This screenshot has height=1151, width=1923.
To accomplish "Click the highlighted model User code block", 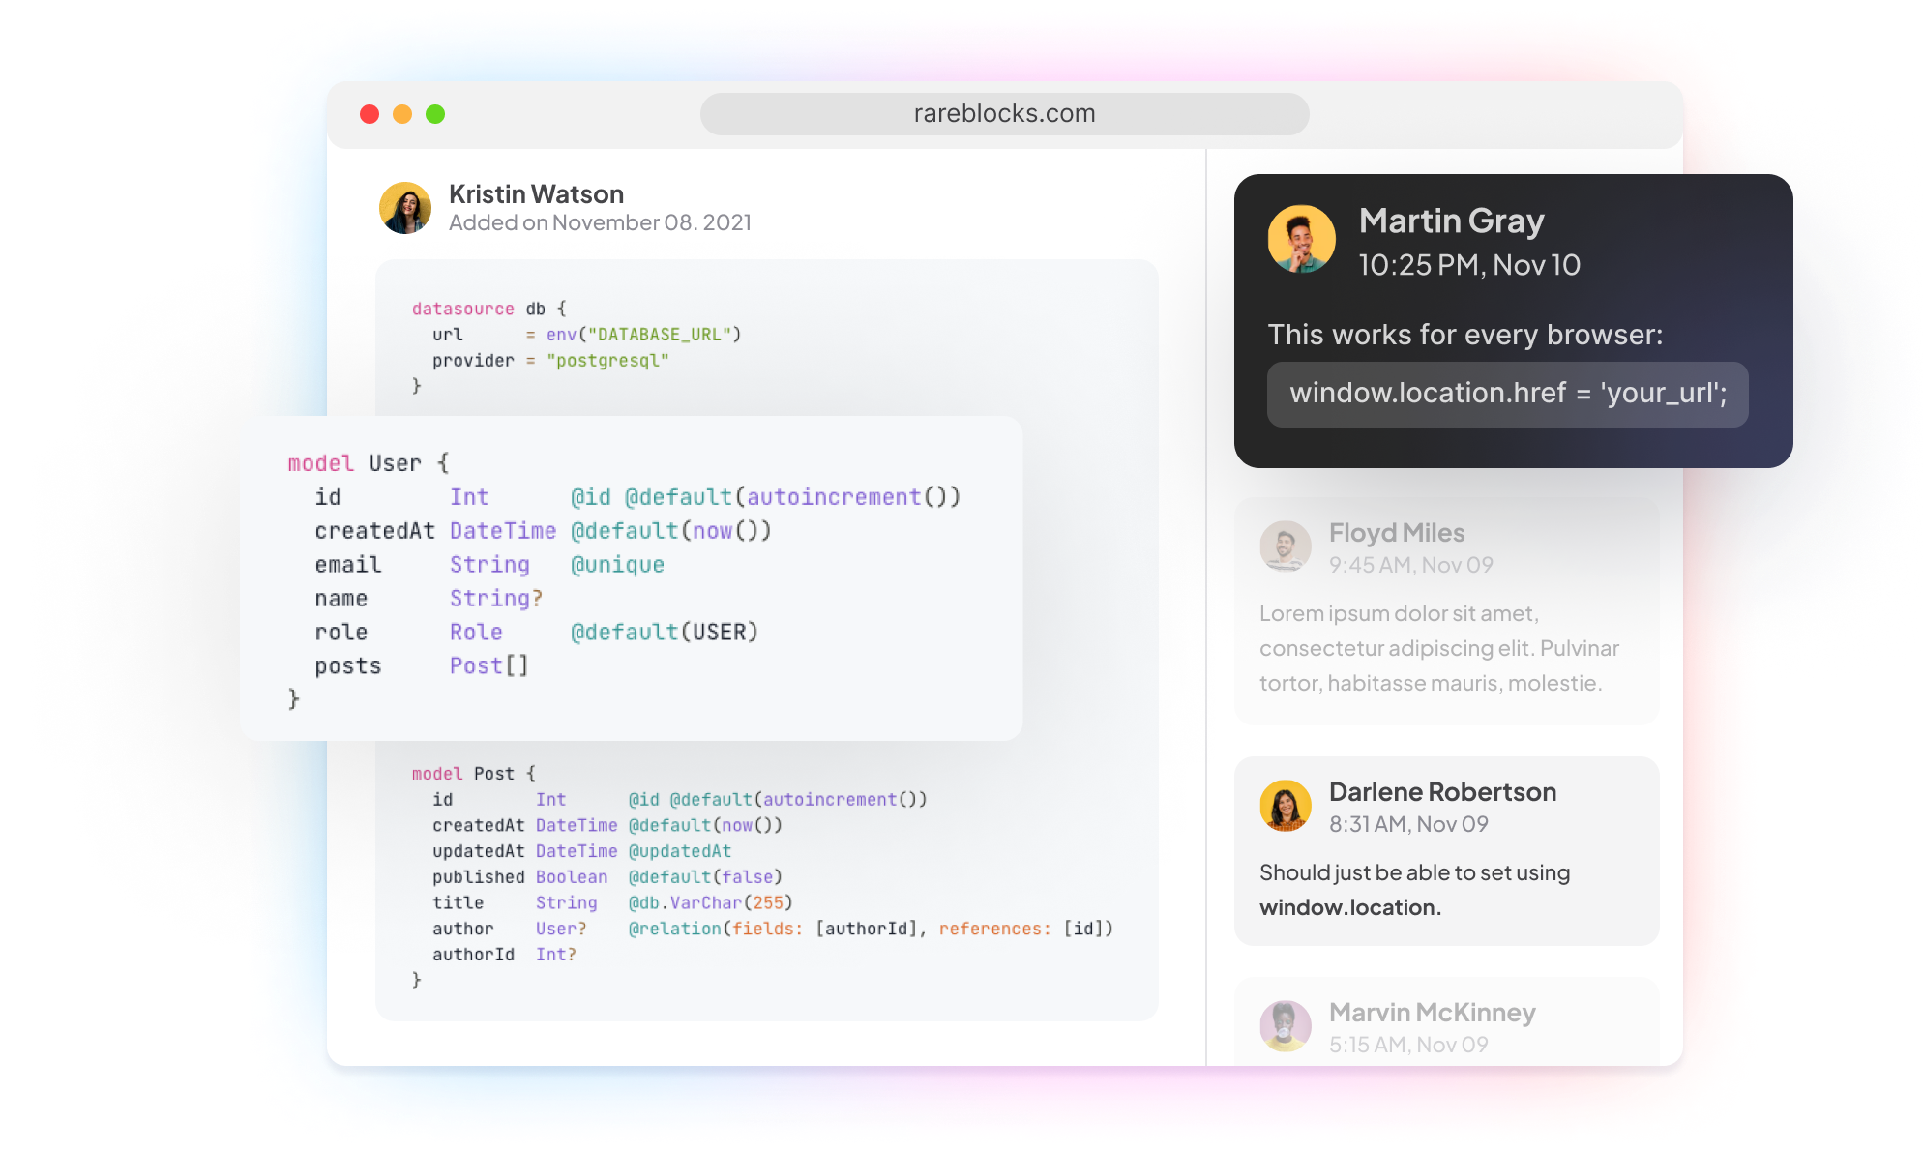I will 631,578.
